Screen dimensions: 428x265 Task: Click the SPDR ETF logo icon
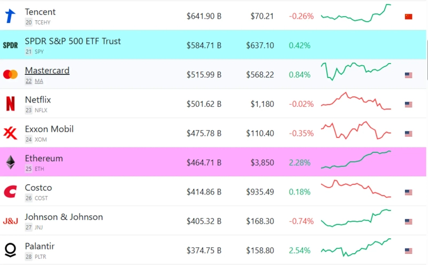pos(10,45)
